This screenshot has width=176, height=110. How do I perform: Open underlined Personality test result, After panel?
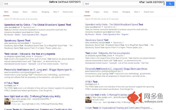coord(116,69)
